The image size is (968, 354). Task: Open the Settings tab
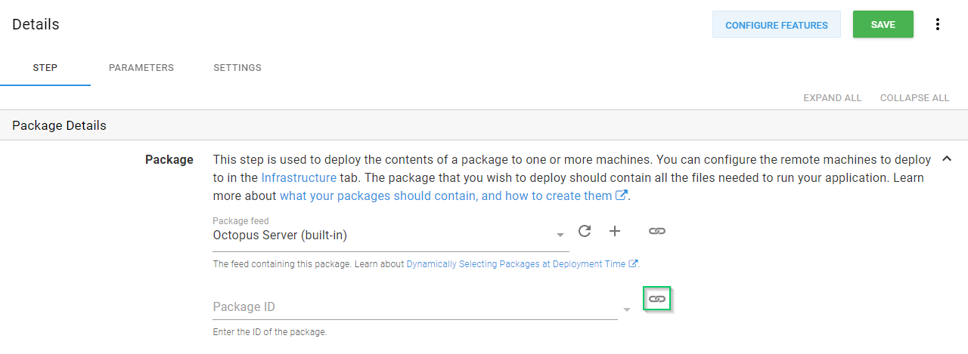tap(237, 68)
